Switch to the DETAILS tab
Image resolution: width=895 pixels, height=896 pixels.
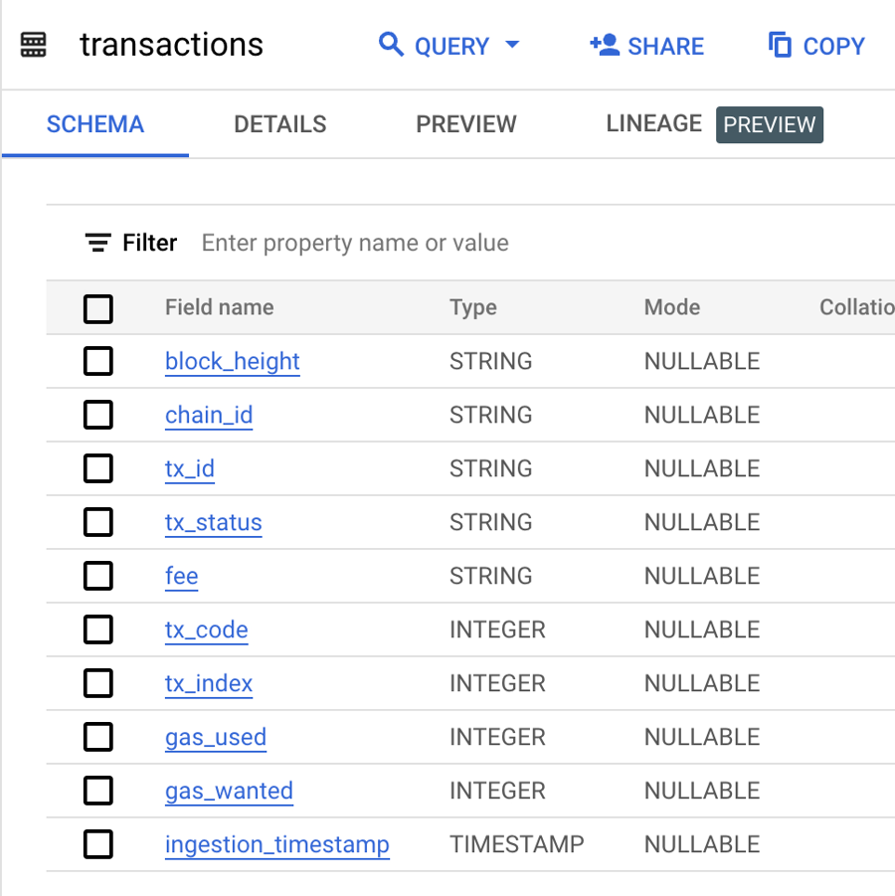279,124
